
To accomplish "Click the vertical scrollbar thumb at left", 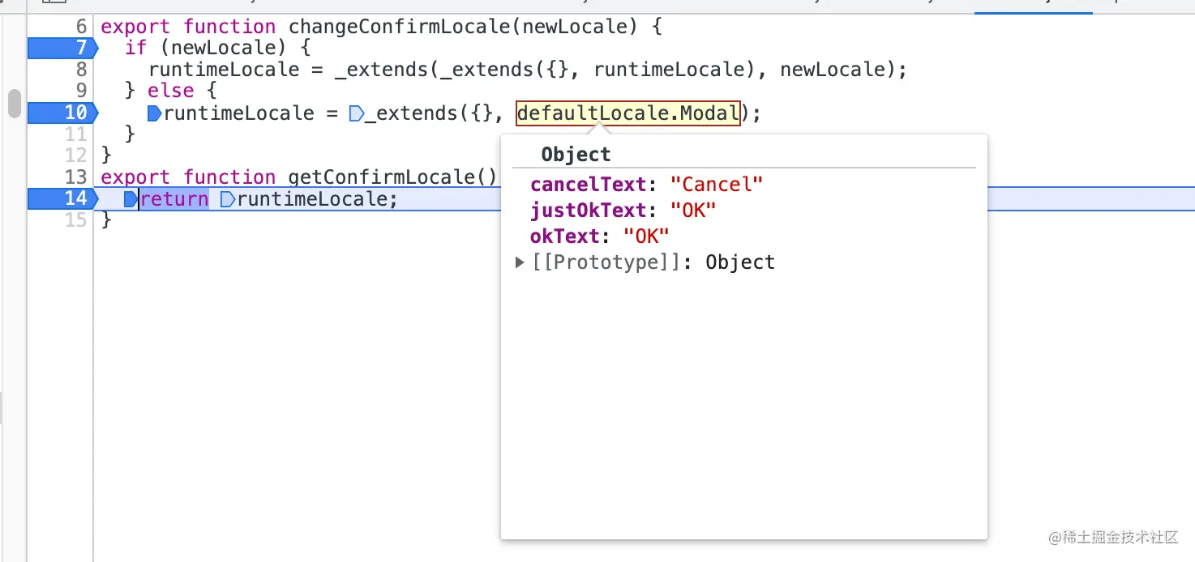I will (14, 104).
